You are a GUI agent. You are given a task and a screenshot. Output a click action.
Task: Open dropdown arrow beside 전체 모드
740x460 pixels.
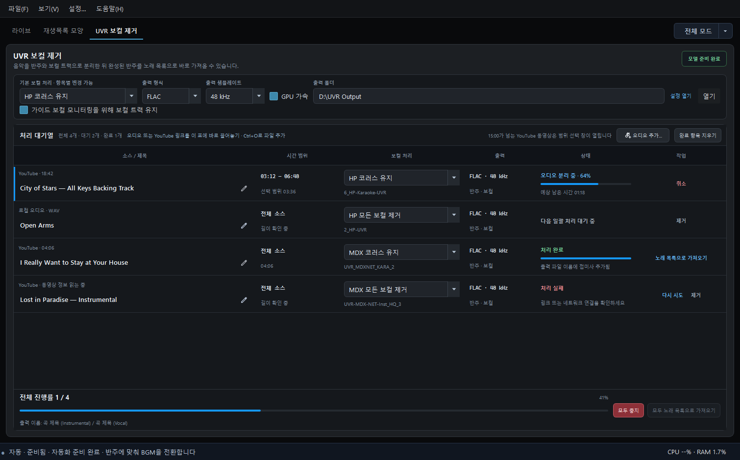[x=725, y=31]
